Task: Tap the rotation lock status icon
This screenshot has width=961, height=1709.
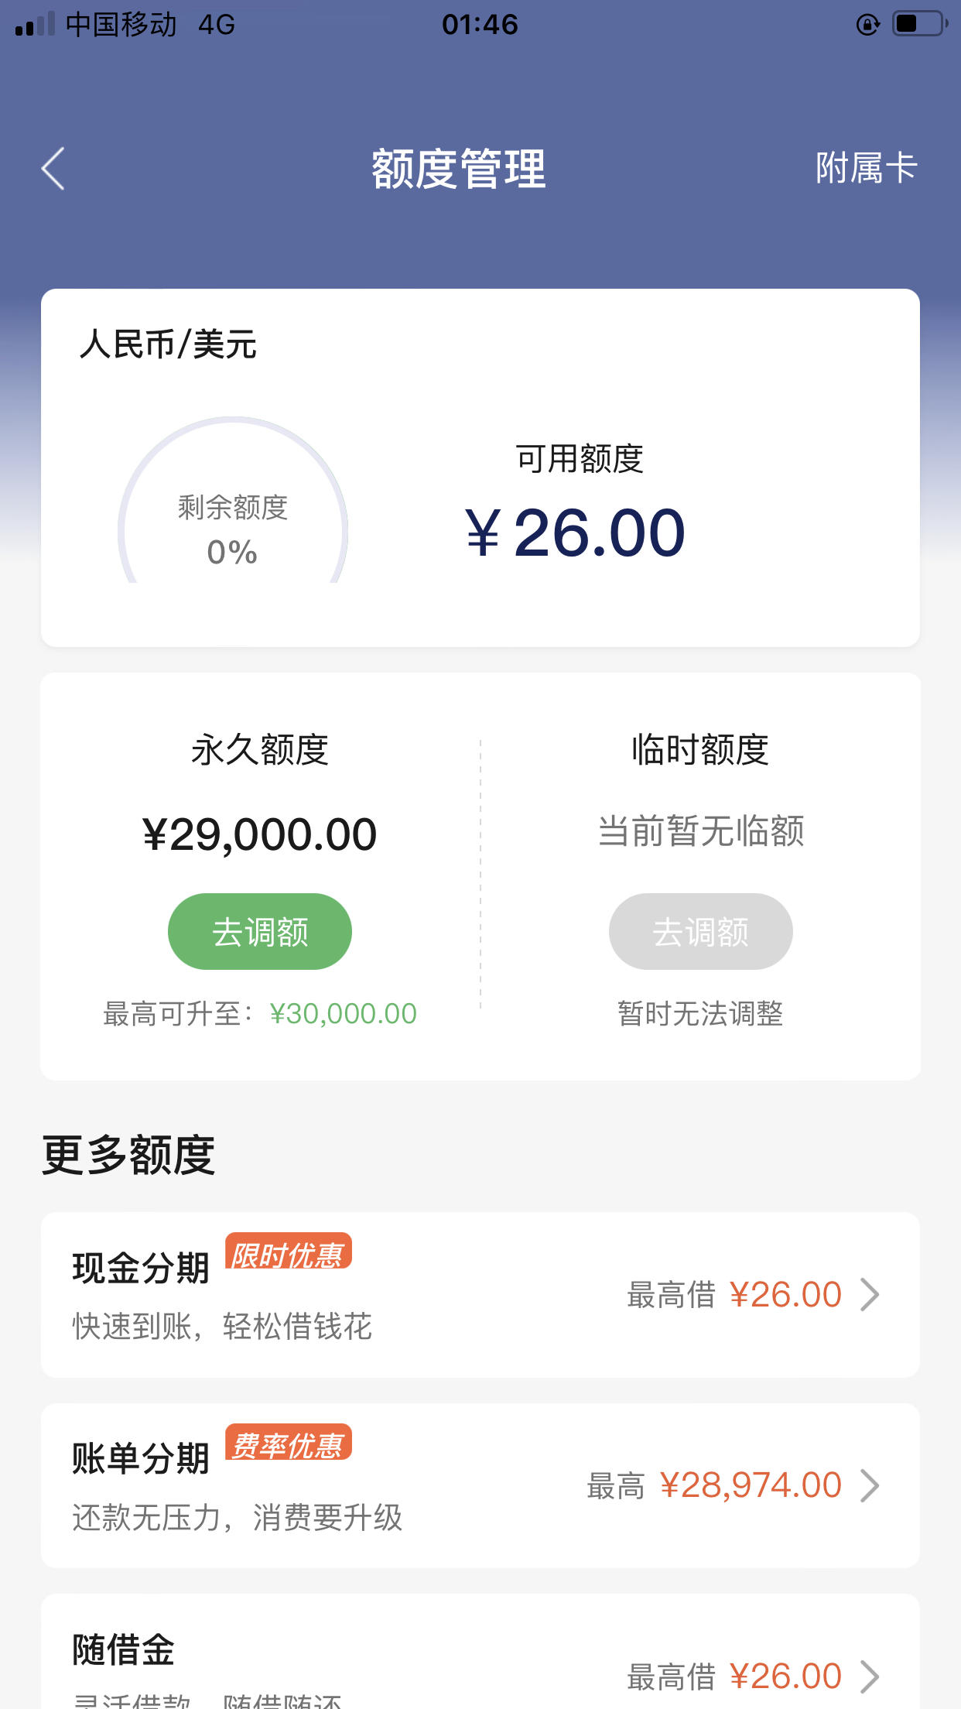Action: tap(868, 25)
